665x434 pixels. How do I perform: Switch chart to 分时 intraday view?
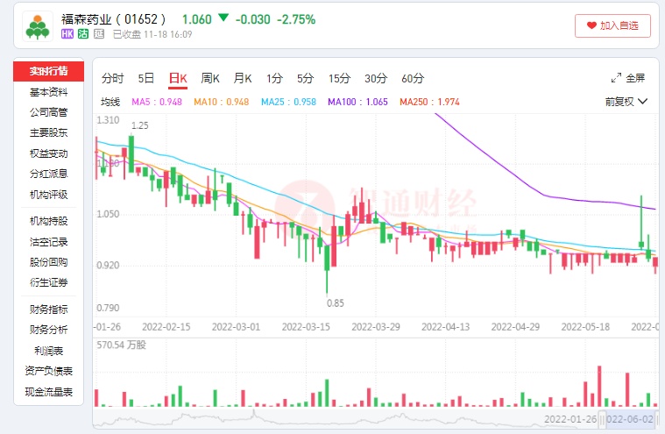113,78
